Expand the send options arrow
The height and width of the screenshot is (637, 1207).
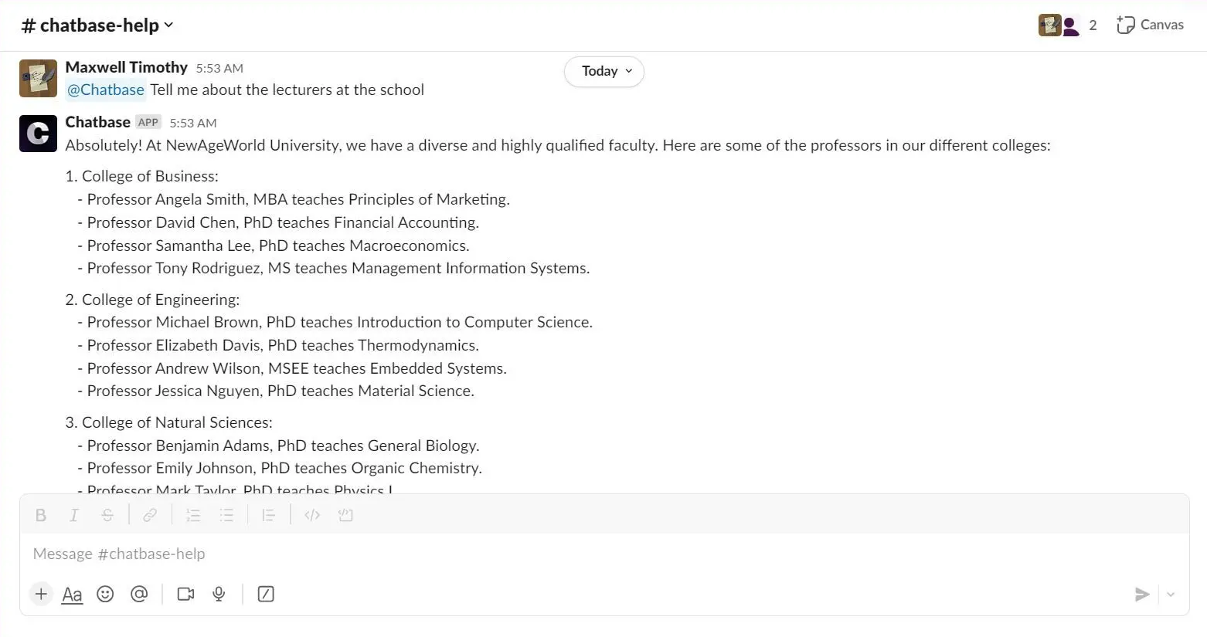tap(1171, 595)
